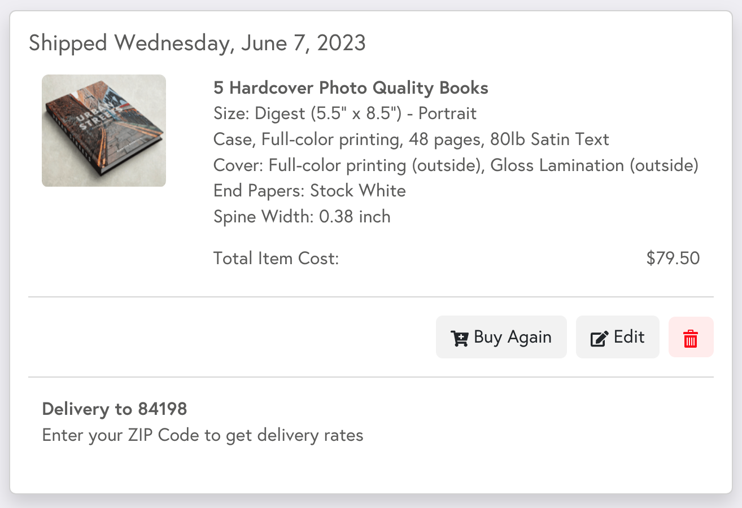Screen dimensions: 742x508
Task: Select the $79.50 price amount
Action: pyautogui.click(x=673, y=259)
